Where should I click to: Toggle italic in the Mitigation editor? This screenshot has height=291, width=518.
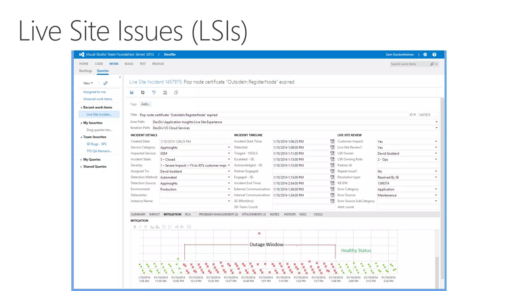point(140,227)
